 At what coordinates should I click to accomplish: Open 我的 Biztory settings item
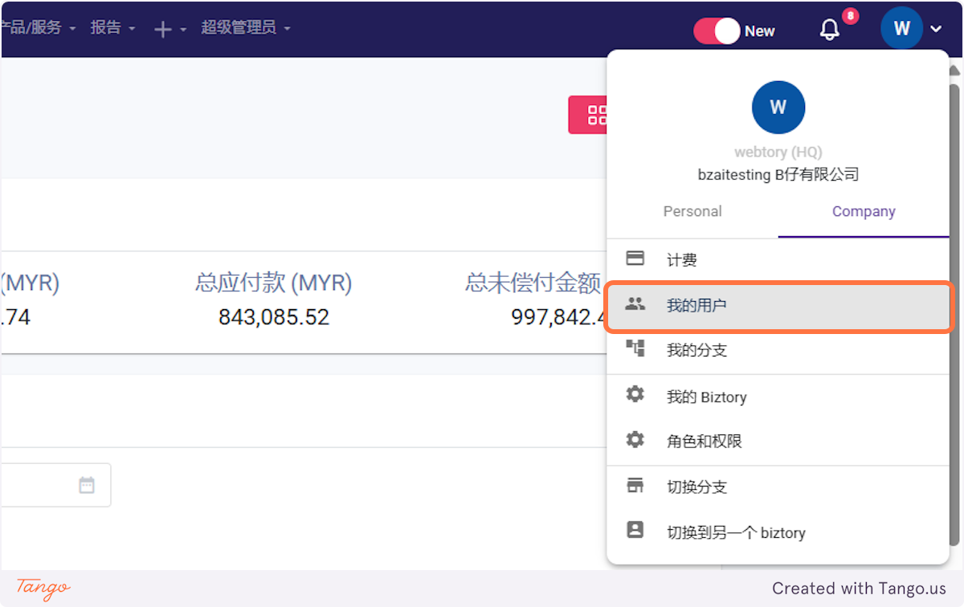coord(778,397)
